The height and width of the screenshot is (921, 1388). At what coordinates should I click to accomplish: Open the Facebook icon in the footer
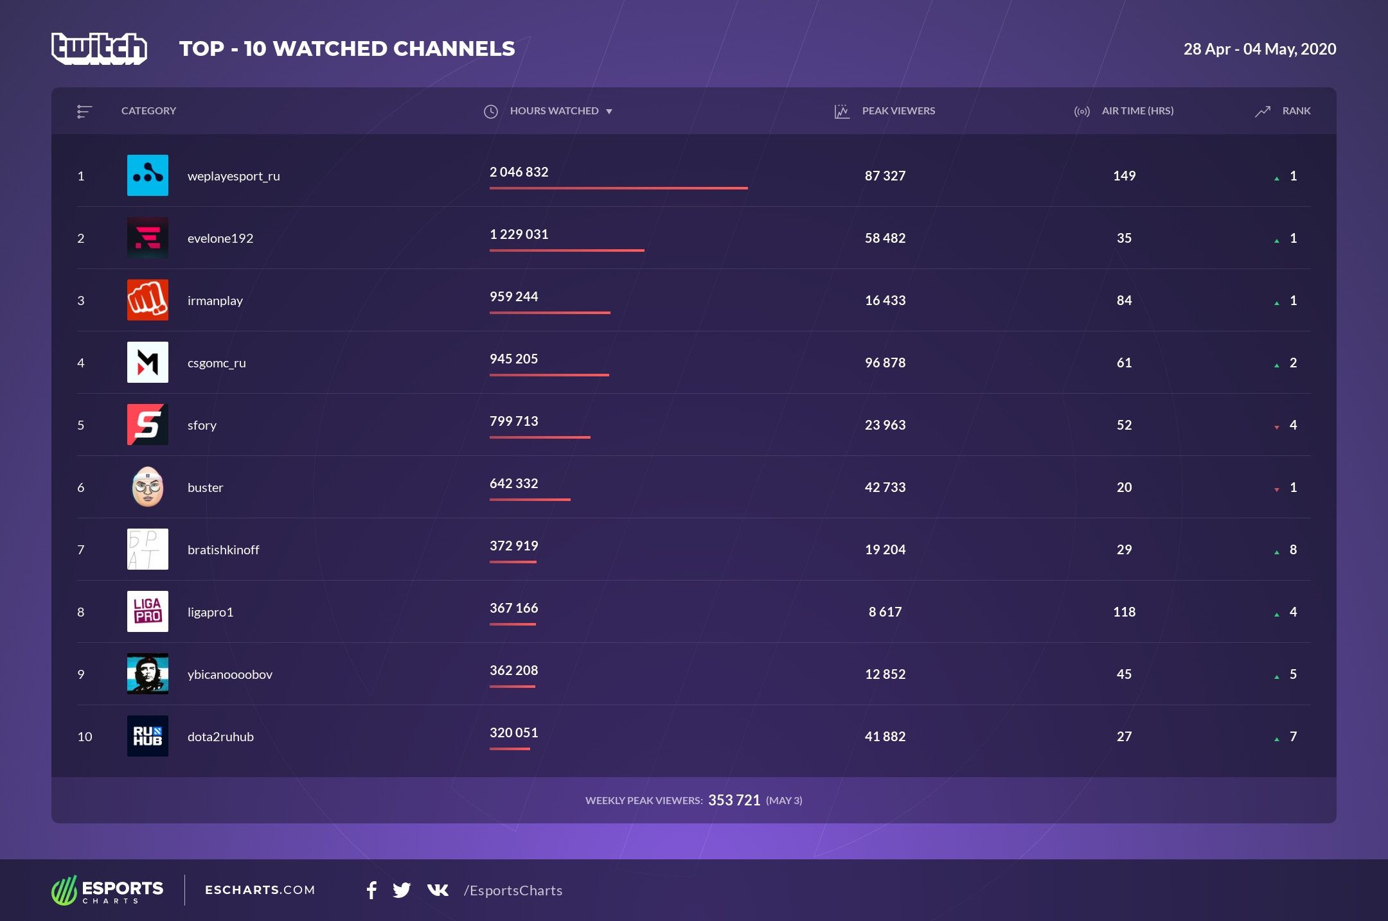pyautogui.click(x=371, y=890)
